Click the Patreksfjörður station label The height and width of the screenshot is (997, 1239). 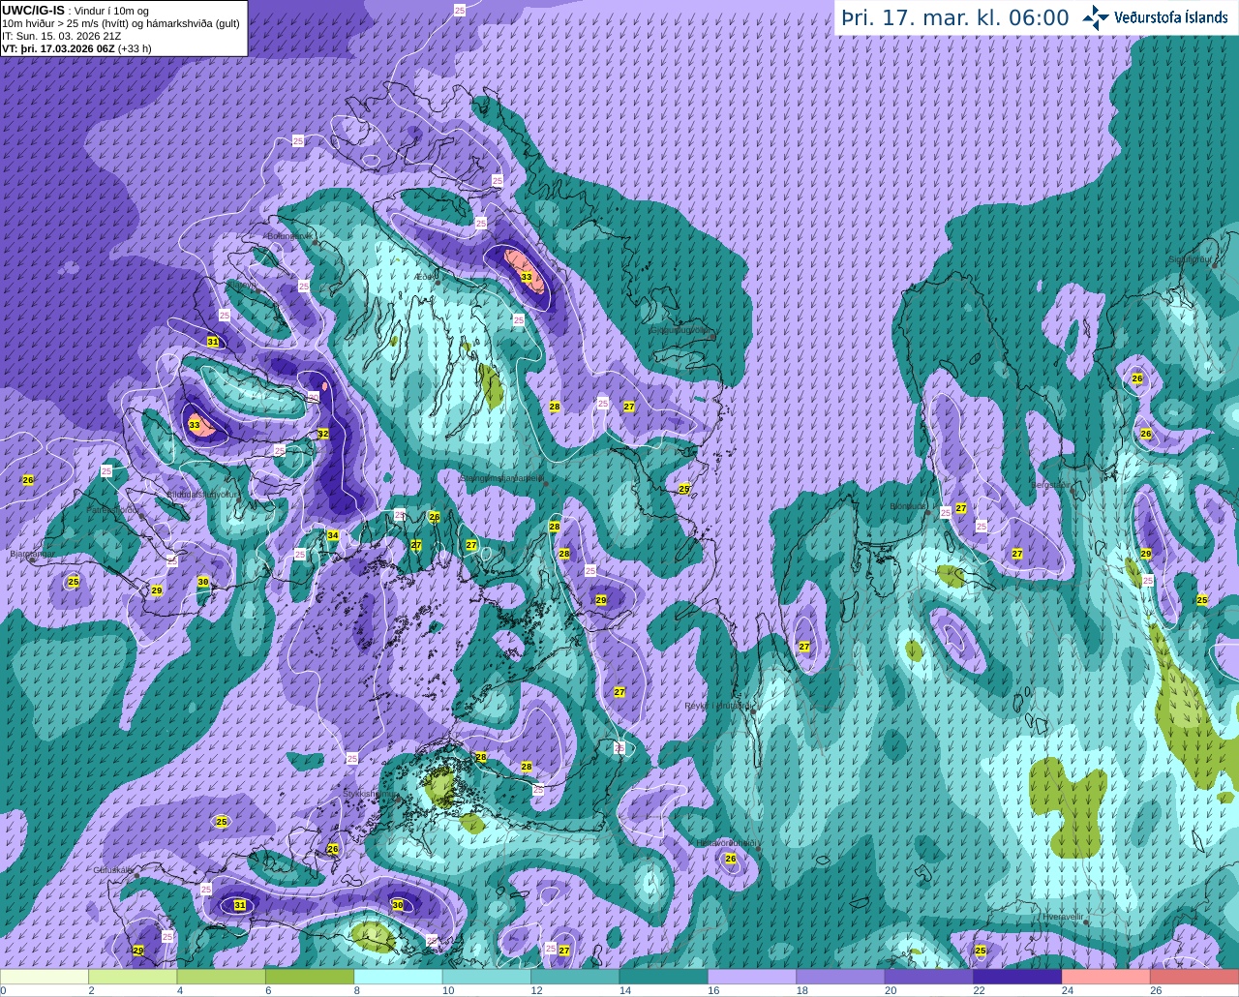[x=113, y=509]
